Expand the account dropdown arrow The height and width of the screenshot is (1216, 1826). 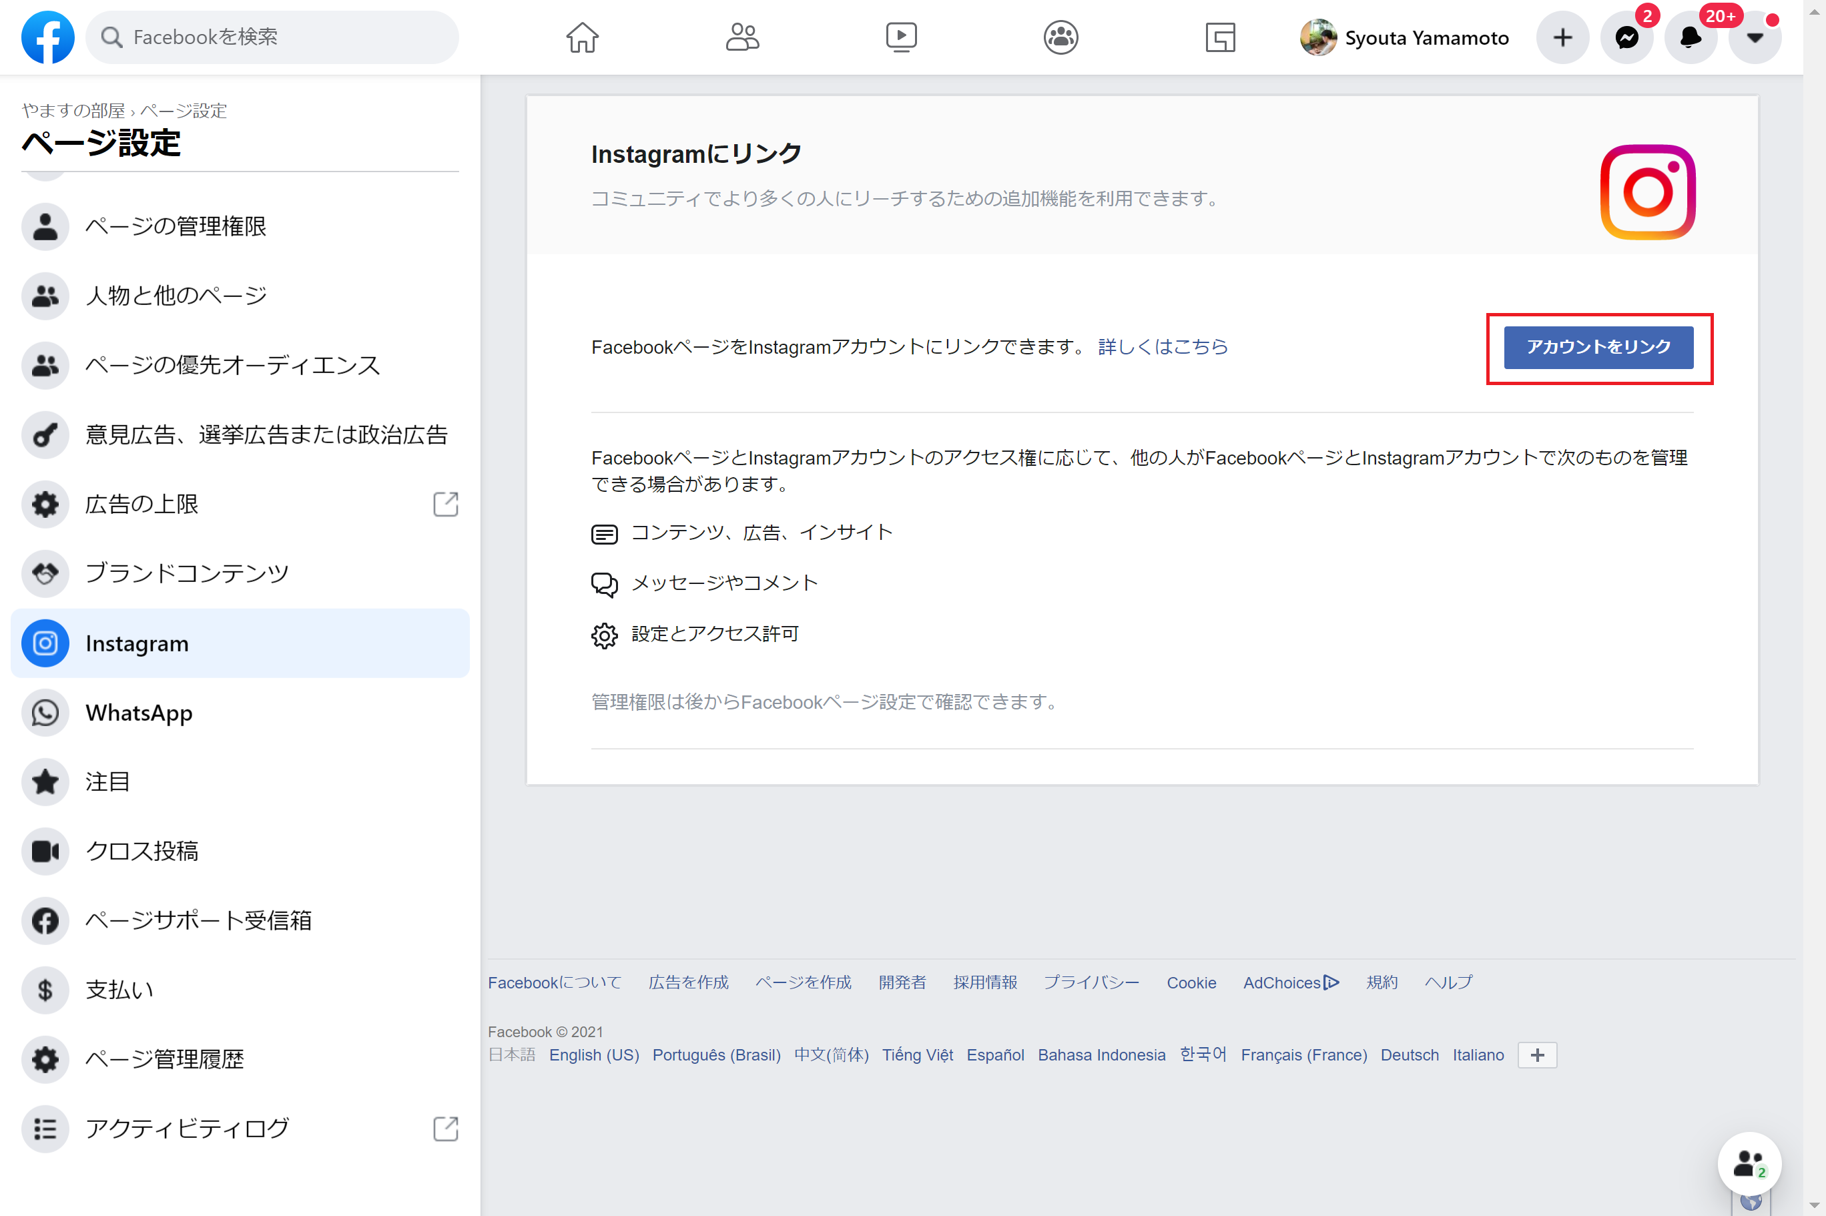click(1755, 37)
